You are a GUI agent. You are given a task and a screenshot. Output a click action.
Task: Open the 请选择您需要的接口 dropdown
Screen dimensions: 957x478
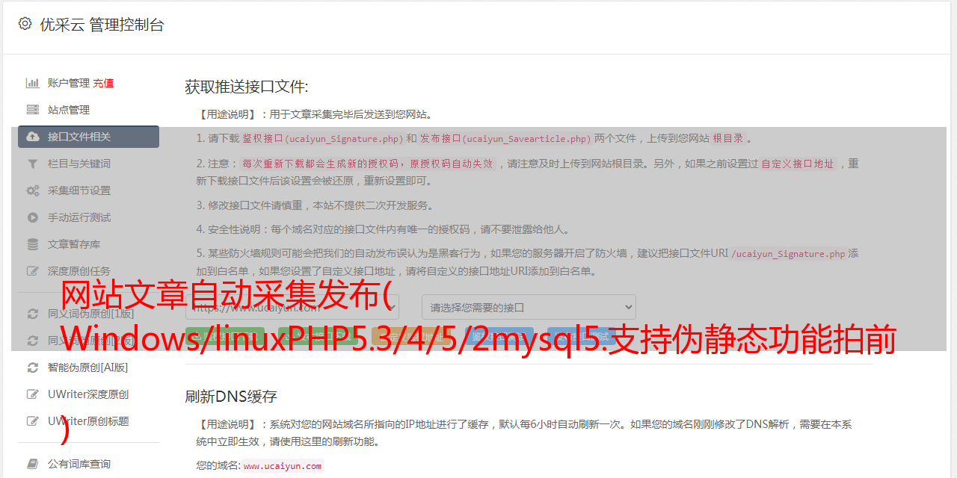(x=529, y=307)
